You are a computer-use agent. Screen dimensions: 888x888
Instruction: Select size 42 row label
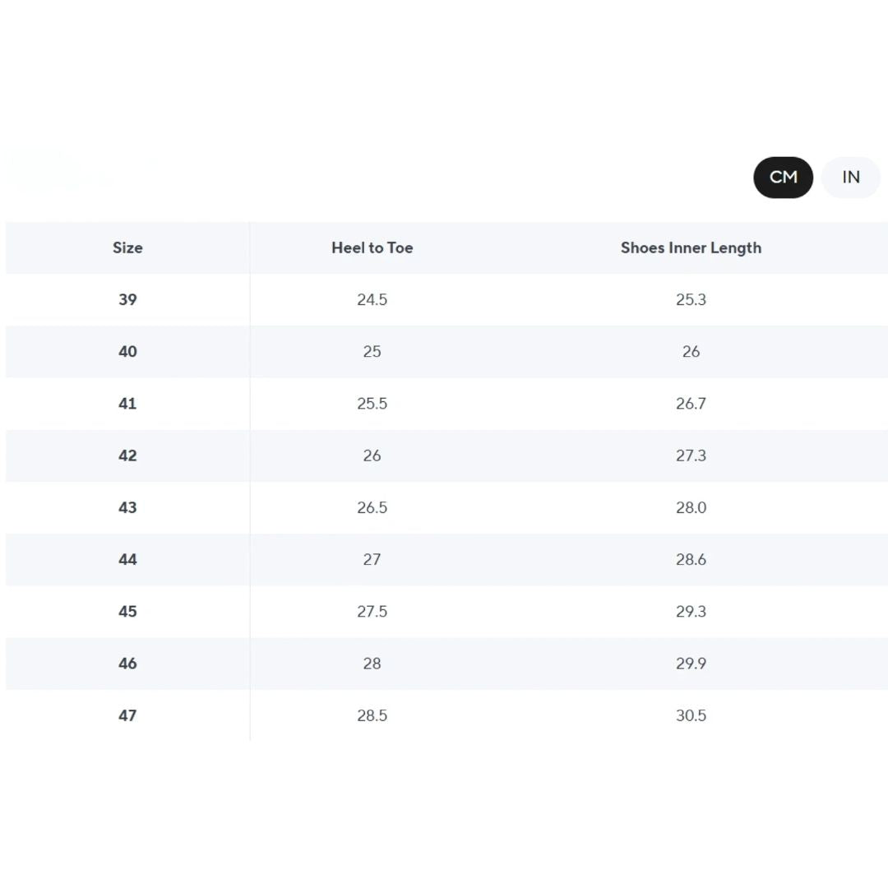pos(127,456)
